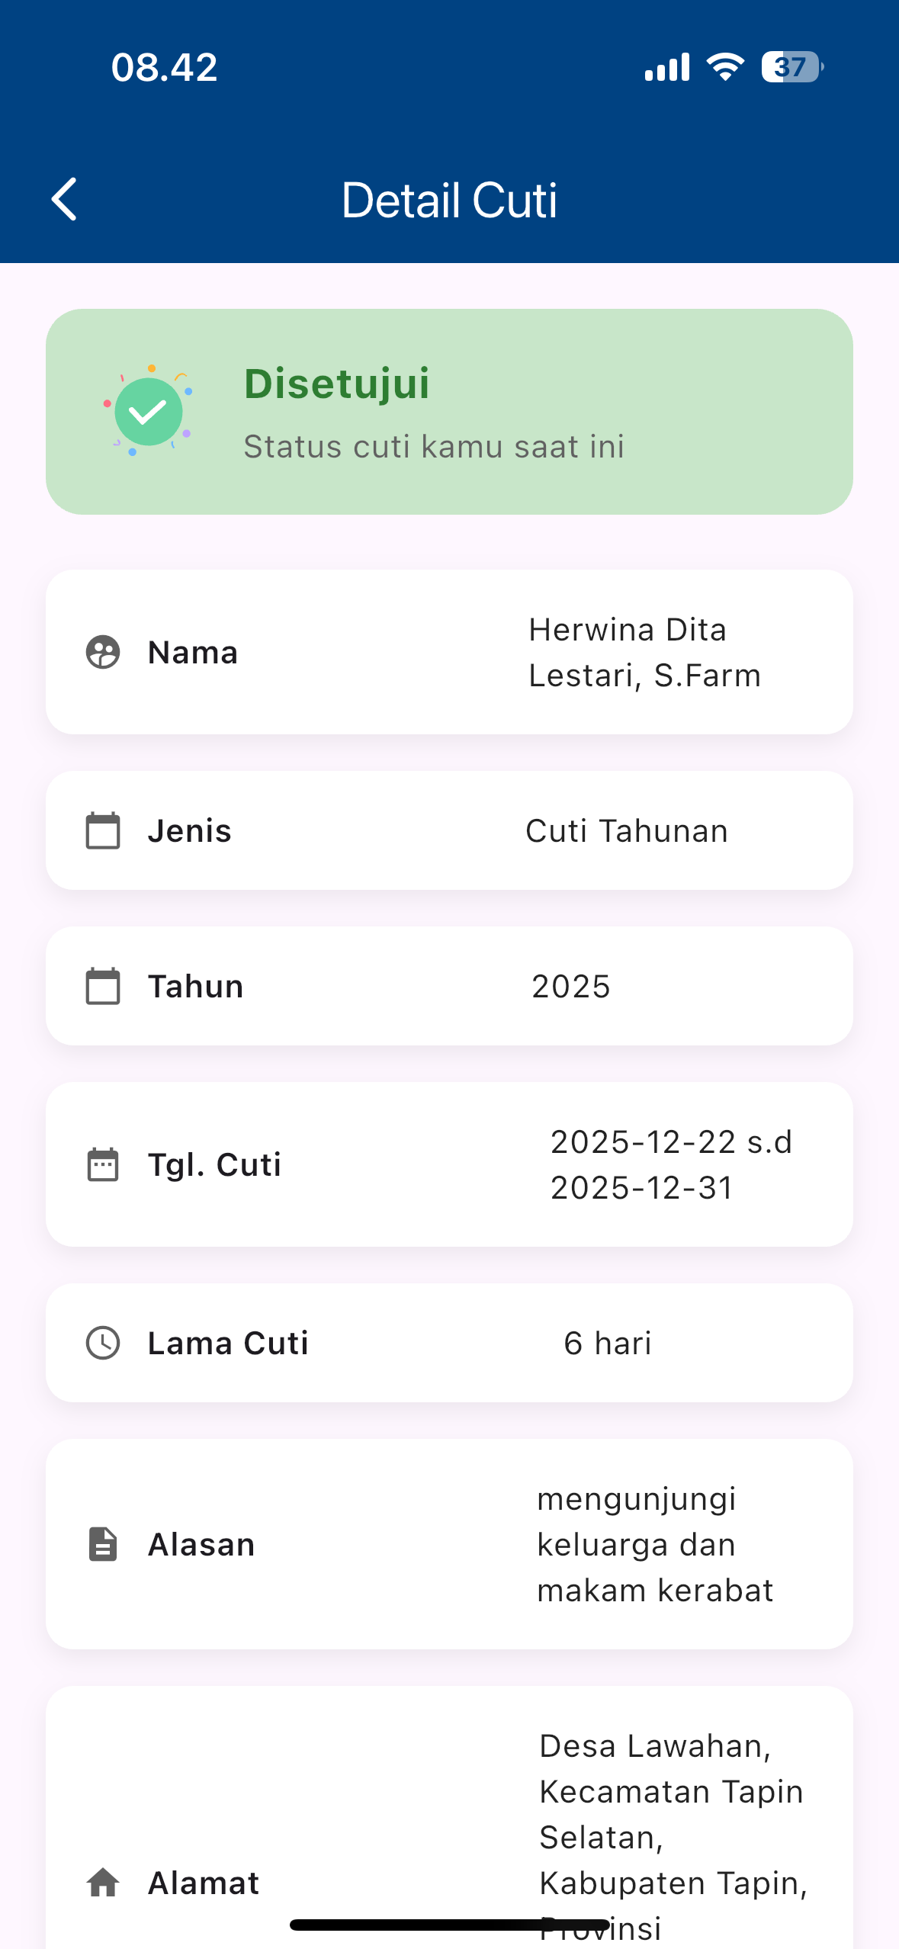The width and height of the screenshot is (899, 1949).
Task: Tap the battery indicator showing 37
Action: [x=792, y=67]
